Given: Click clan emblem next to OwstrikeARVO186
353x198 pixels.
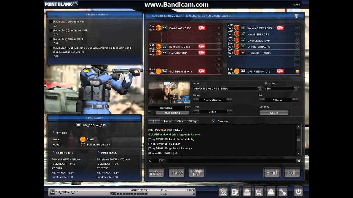Looking at the screenshot, I should [158, 28].
